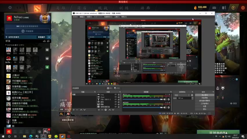Open OBS 设置 button
This screenshot has width=247, height=139.
(x=204, y=106)
